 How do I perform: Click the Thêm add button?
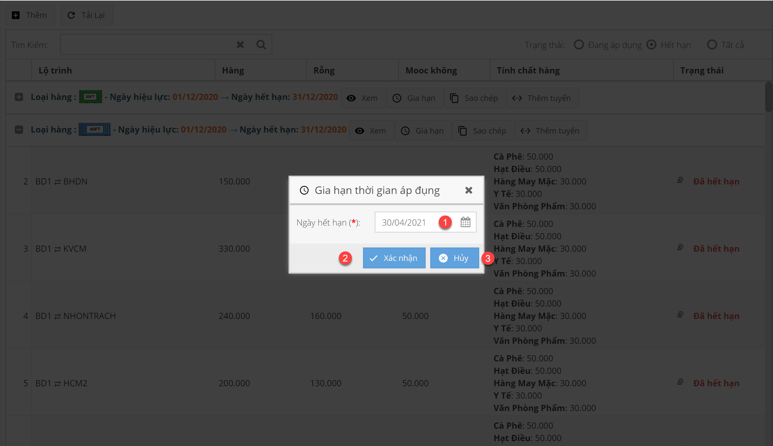tap(30, 15)
